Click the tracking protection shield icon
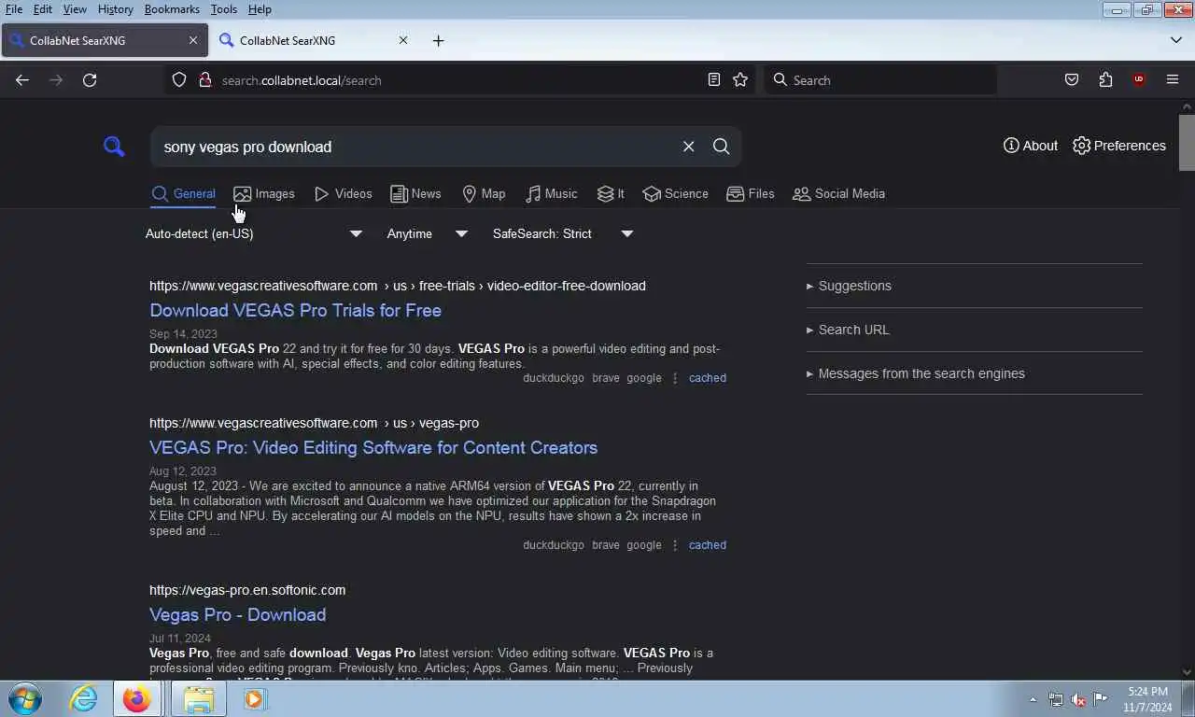Image resolution: width=1195 pixels, height=717 pixels. coord(179,80)
